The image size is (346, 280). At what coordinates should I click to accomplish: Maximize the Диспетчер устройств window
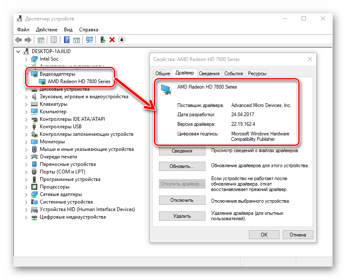point(304,18)
